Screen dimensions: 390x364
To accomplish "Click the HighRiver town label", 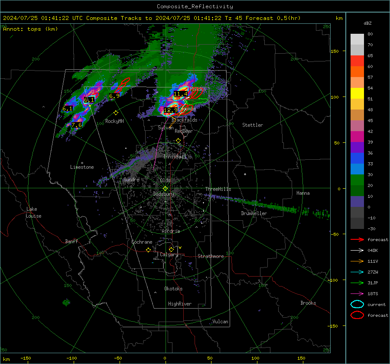I will click(180, 304).
